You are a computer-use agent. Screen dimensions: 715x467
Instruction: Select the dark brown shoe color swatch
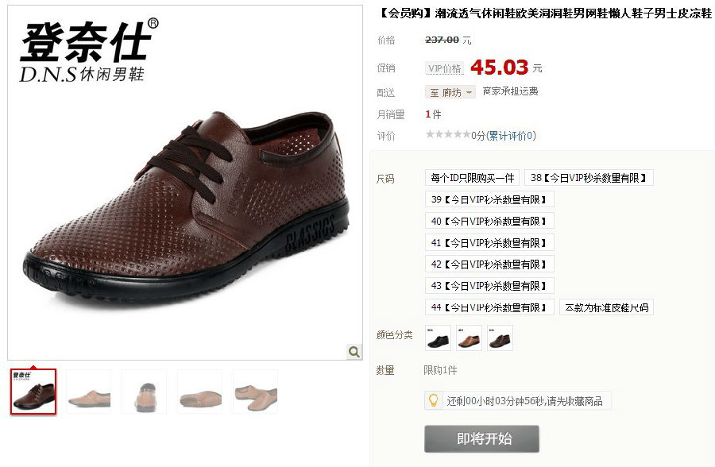[500, 338]
